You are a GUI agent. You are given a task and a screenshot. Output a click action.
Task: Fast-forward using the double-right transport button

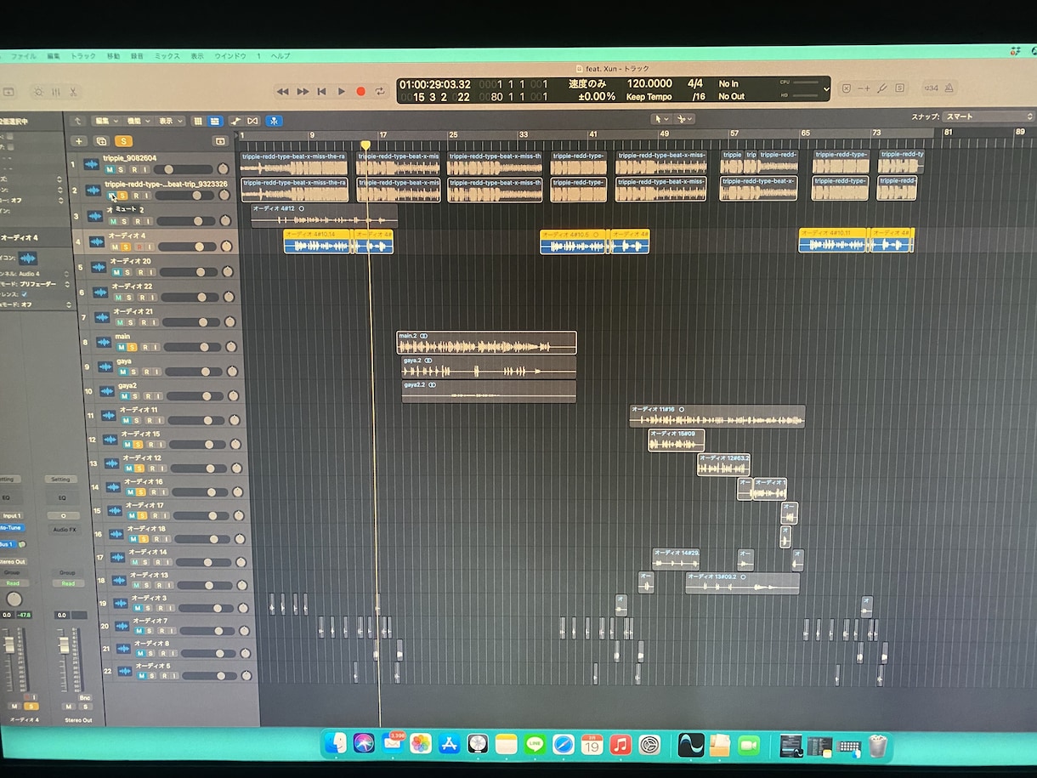[303, 91]
